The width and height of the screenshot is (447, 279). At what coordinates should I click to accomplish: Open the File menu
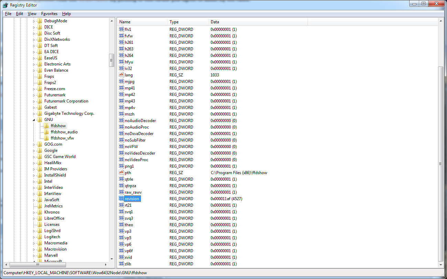[x=8, y=14]
